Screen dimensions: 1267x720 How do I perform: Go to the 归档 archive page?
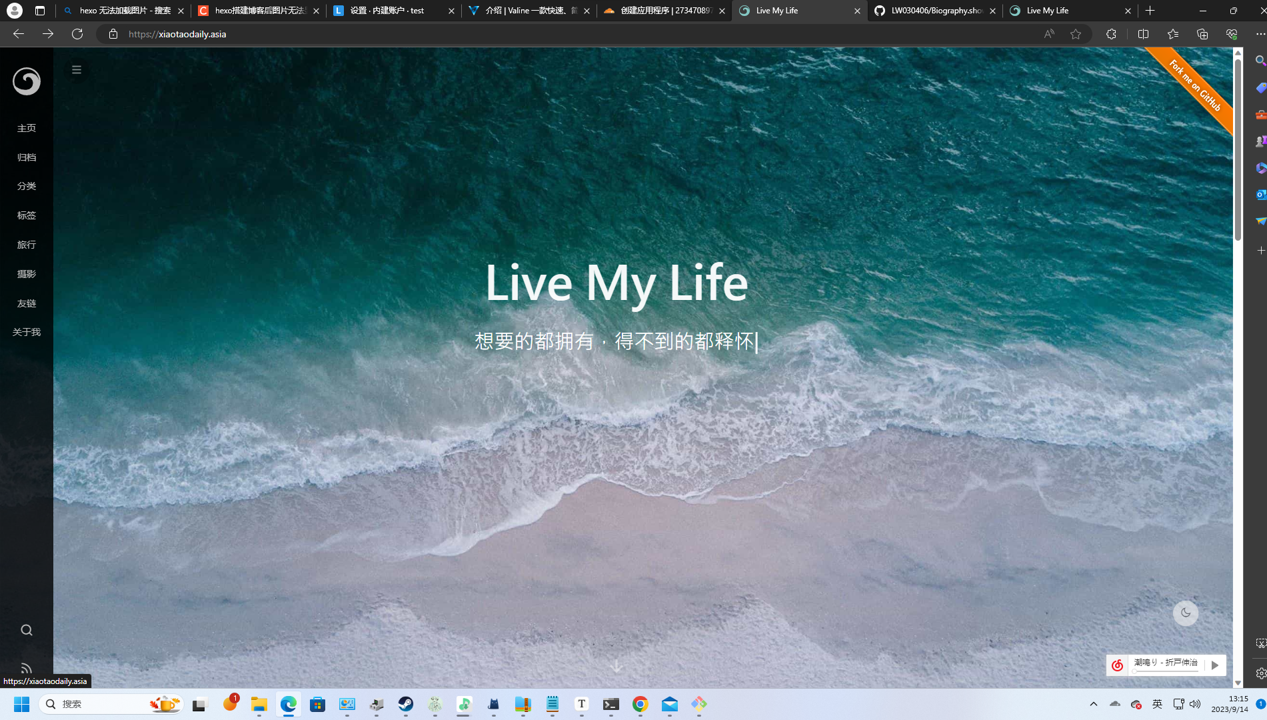pos(27,157)
